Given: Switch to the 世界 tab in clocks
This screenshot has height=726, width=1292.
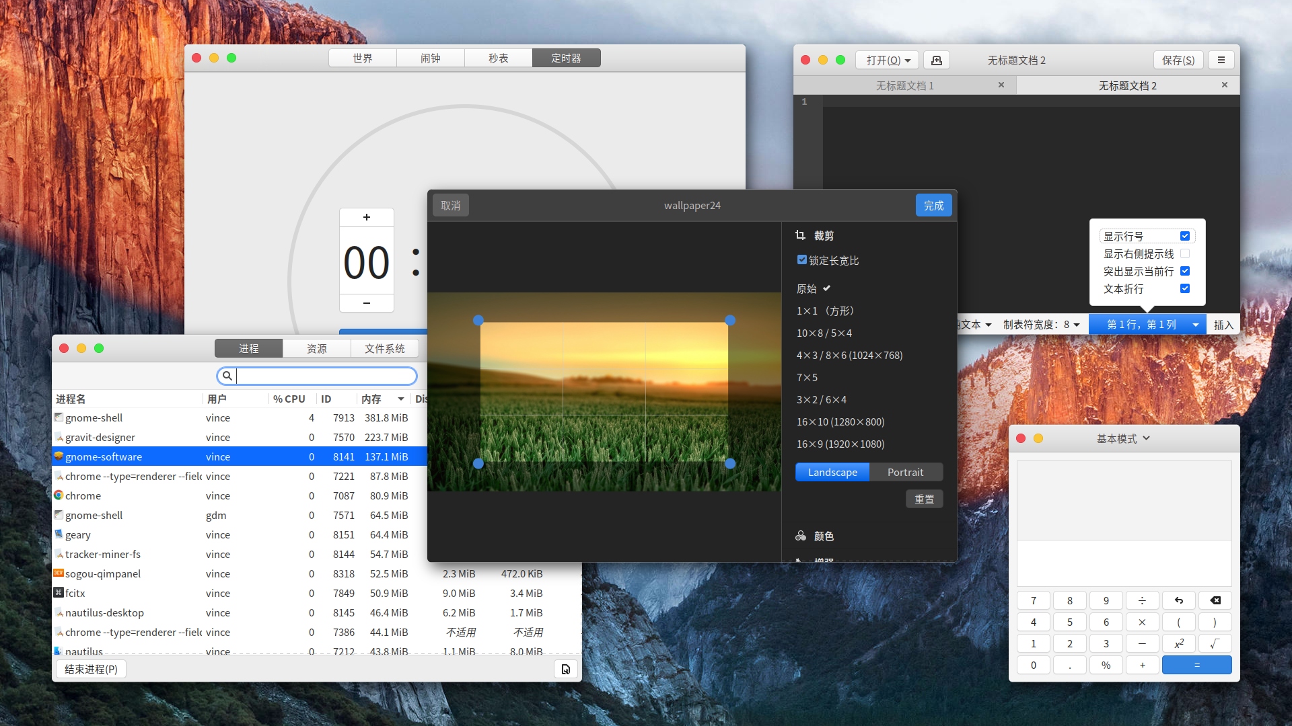Looking at the screenshot, I should [x=363, y=58].
